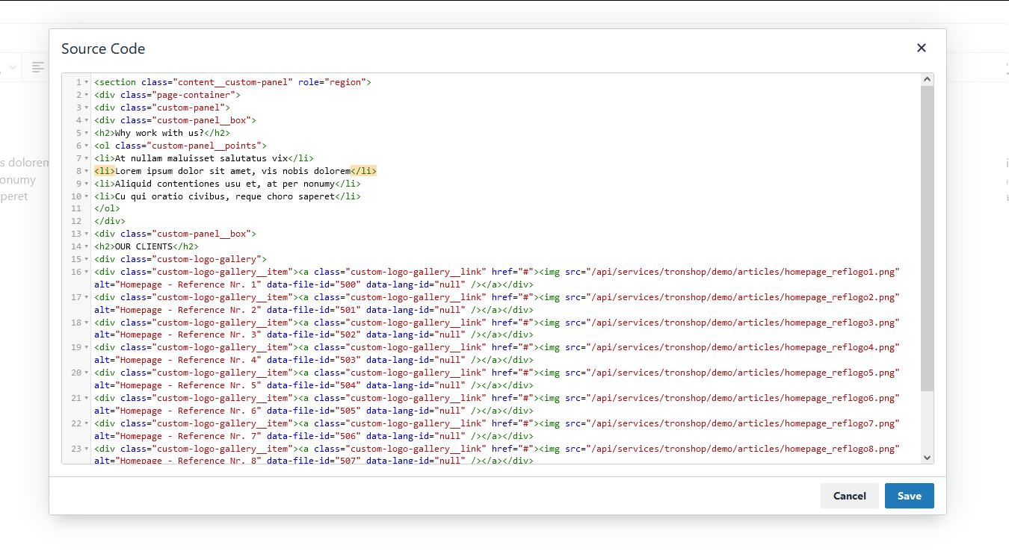This screenshot has width=1009, height=560.
Task: Collapse the fold arrow on line 1
Action: (87, 82)
